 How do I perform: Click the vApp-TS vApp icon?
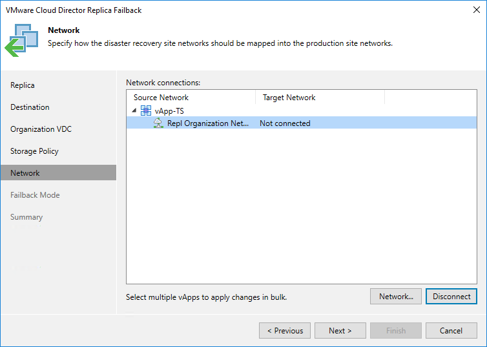(x=146, y=110)
